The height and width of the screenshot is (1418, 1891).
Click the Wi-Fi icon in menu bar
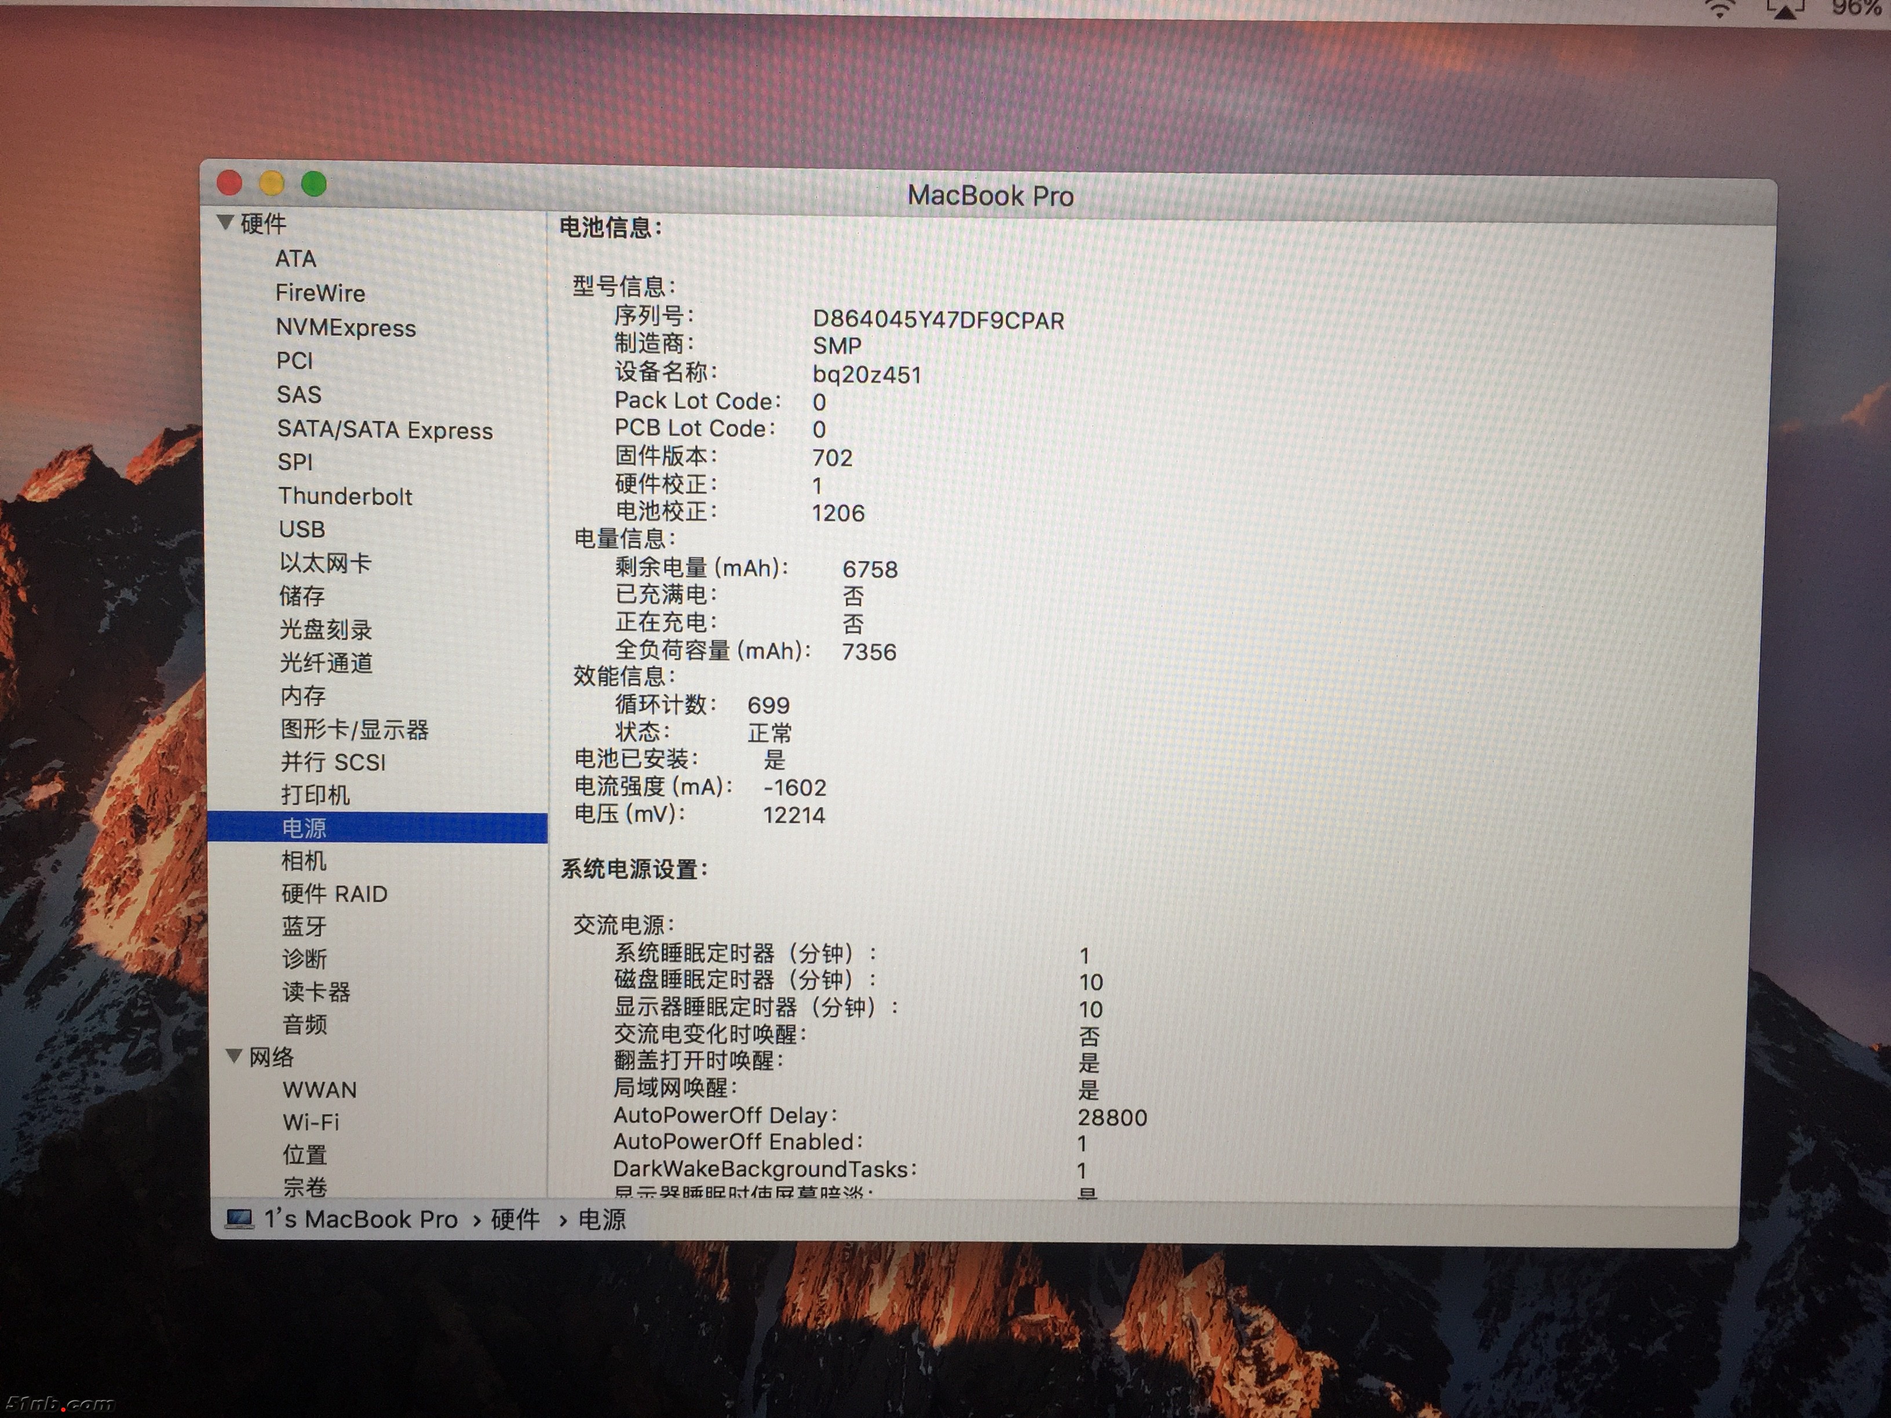[1719, 9]
